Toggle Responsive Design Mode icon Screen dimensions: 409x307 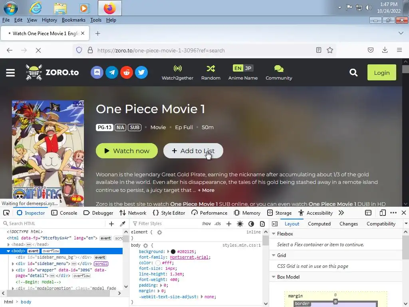click(x=382, y=213)
